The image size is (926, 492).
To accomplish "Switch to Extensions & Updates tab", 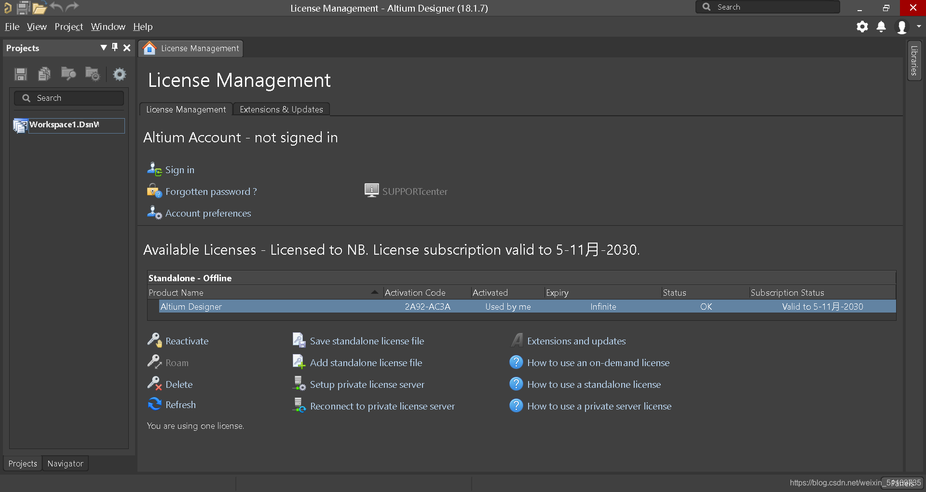I will (281, 109).
